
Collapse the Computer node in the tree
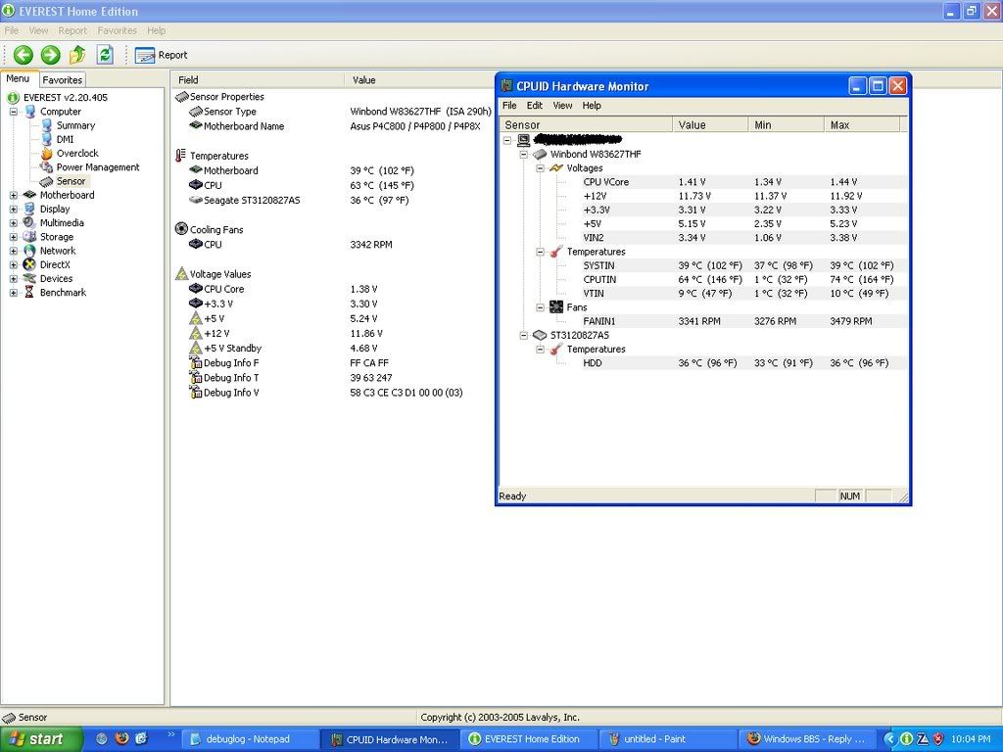[x=14, y=112]
